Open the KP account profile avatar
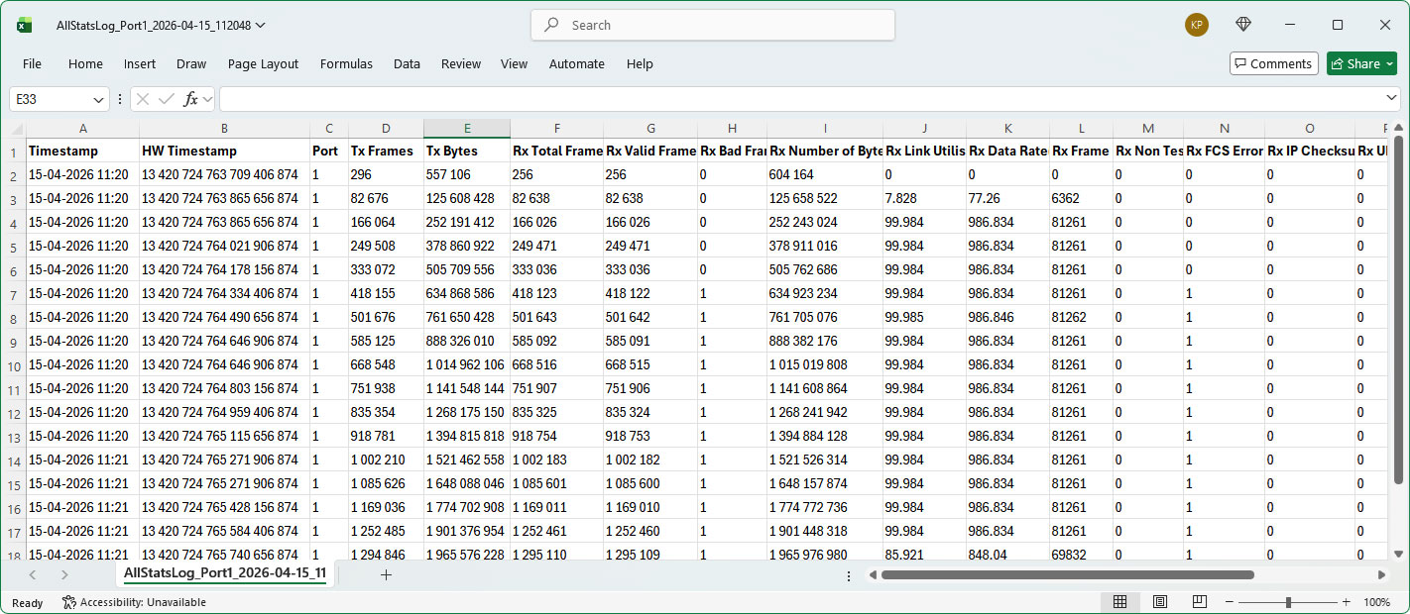The height and width of the screenshot is (614, 1410). click(1197, 25)
